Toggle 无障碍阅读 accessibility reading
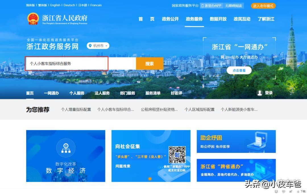This screenshot has width=307, height=194. coord(234,5)
